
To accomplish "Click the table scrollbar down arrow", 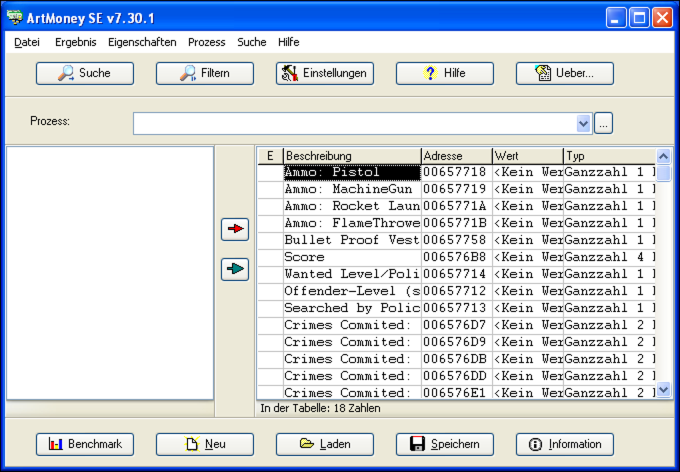I will 663,389.
